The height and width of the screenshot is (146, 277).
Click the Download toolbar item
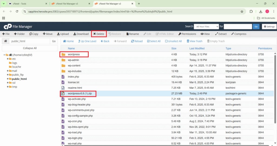pos(81,34)
